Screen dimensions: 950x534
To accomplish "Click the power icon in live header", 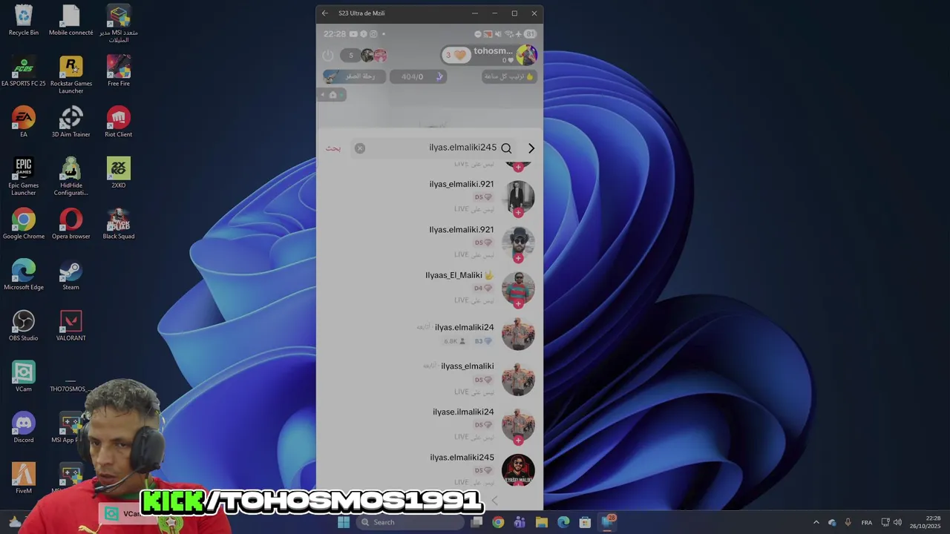I will point(328,56).
